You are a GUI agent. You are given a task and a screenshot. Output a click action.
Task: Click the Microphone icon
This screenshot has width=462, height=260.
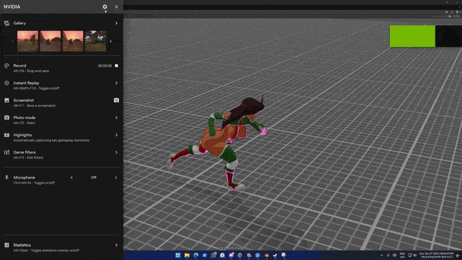click(x=6, y=177)
